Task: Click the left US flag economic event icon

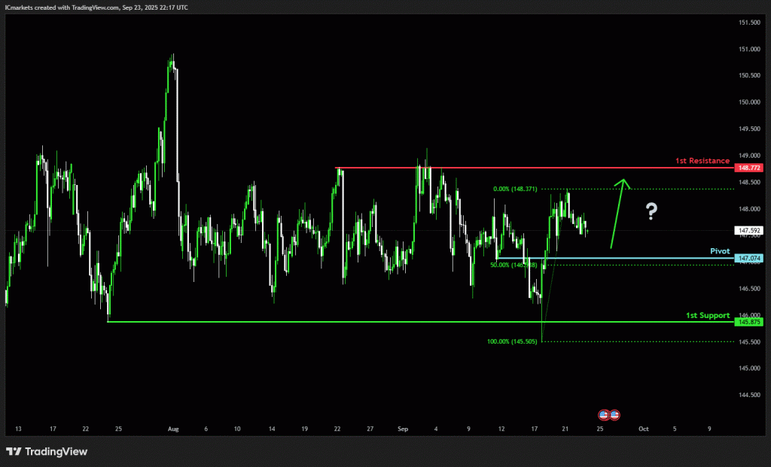Action: pyautogui.click(x=603, y=414)
